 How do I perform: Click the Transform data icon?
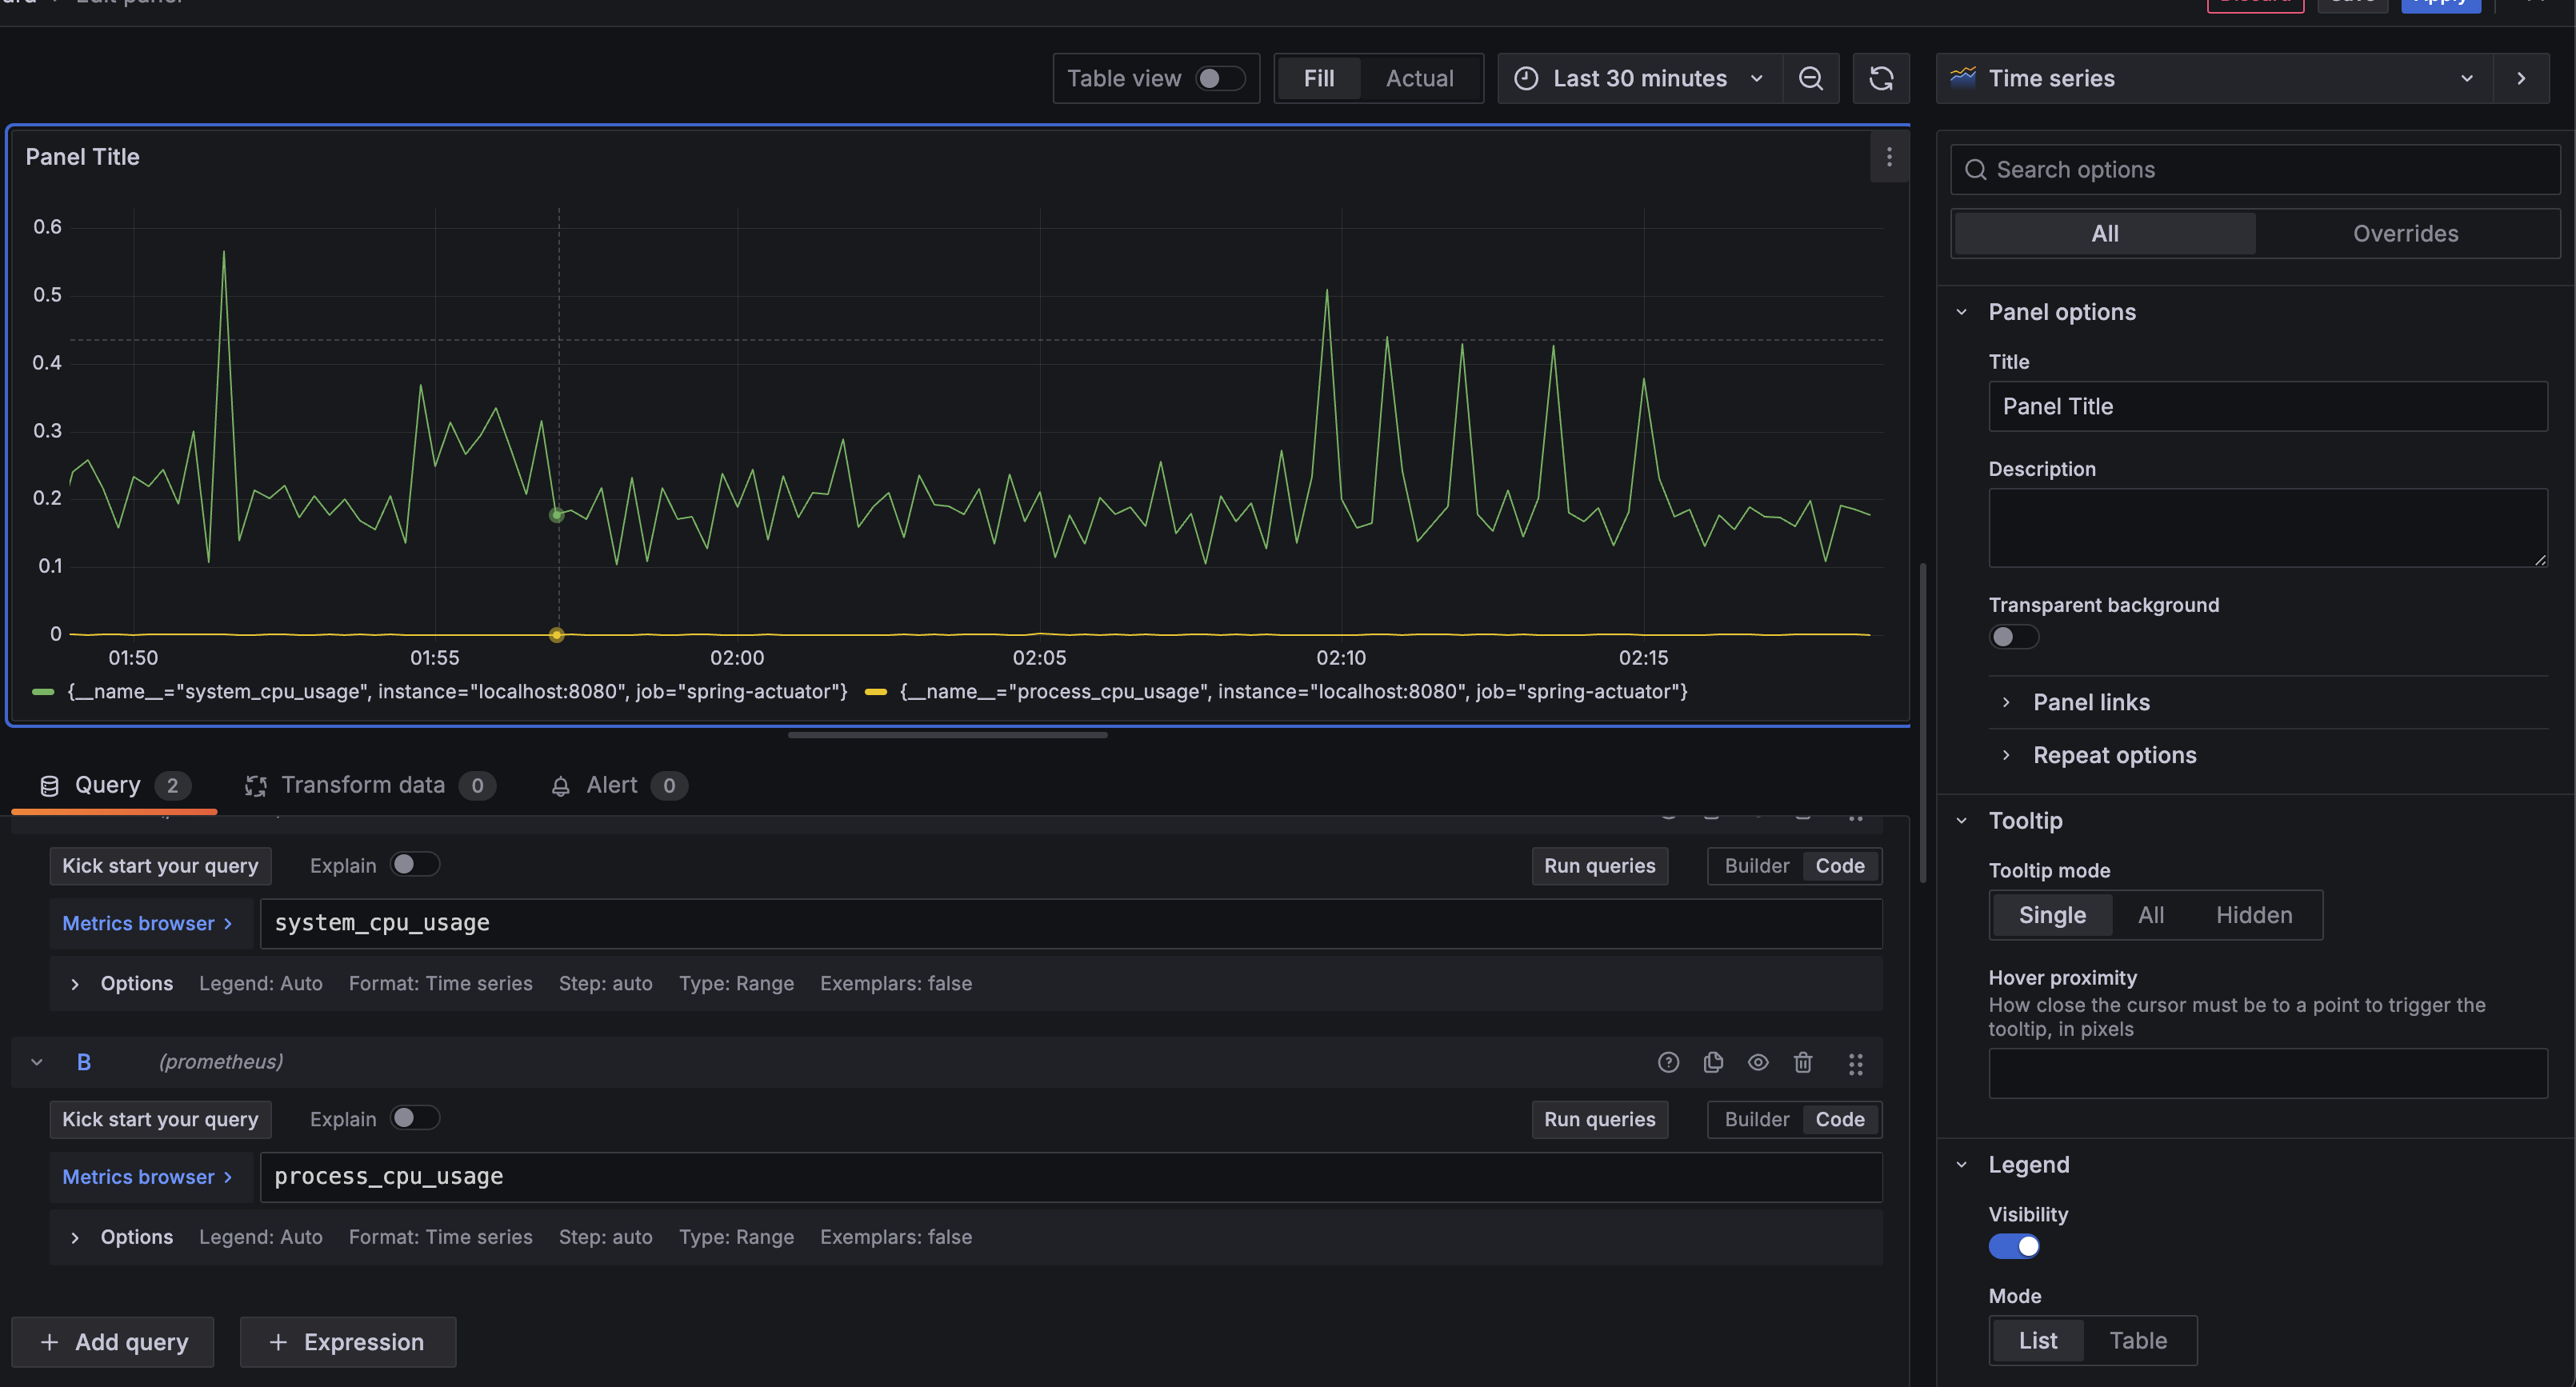point(256,786)
